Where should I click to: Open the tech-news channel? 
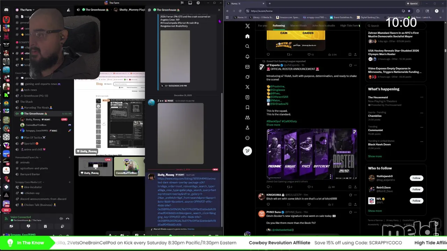tap(30, 90)
